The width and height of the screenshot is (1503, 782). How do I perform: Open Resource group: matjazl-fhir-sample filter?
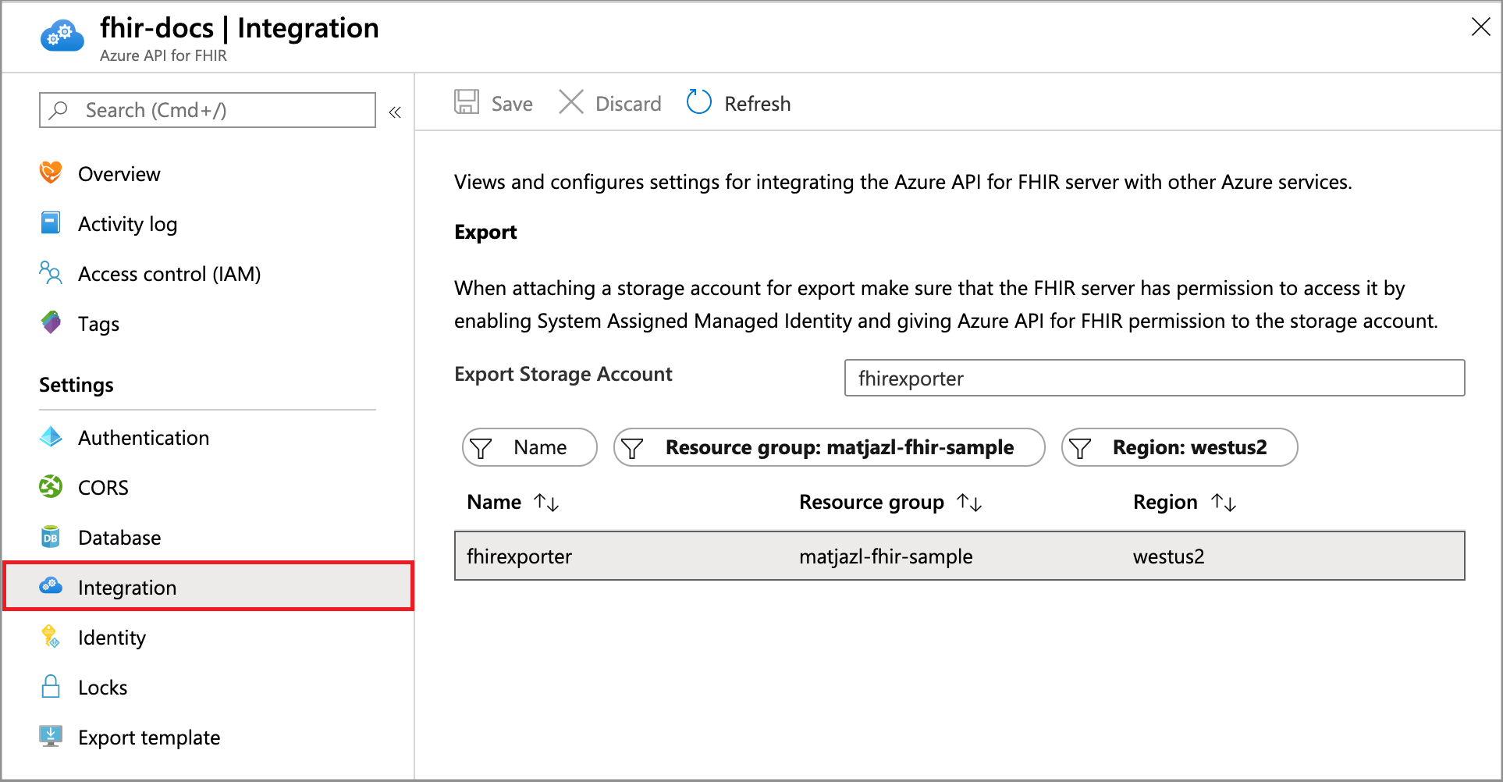[x=830, y=447]
